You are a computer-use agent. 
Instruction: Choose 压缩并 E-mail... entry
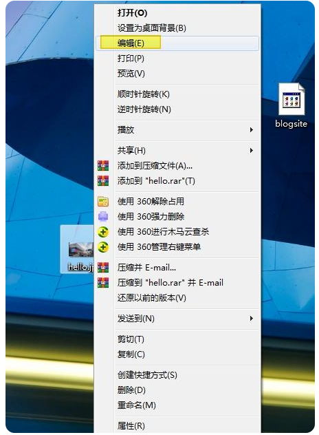177,268
